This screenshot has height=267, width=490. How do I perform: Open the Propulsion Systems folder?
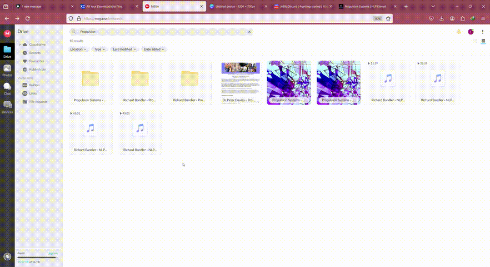pyautogui.click(x=91, y=82)
